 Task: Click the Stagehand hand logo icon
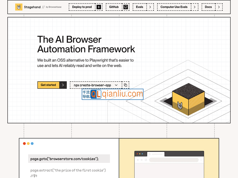click(x=19, y=7)
